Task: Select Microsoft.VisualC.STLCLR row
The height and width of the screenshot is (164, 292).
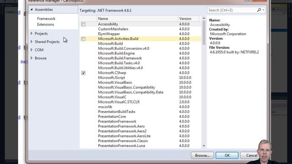Action: [141, 102]
